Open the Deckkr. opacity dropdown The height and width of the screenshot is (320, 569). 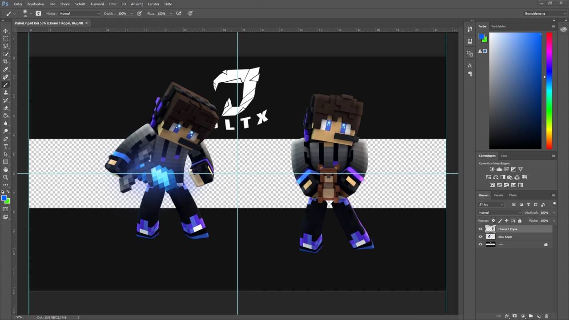132,13
